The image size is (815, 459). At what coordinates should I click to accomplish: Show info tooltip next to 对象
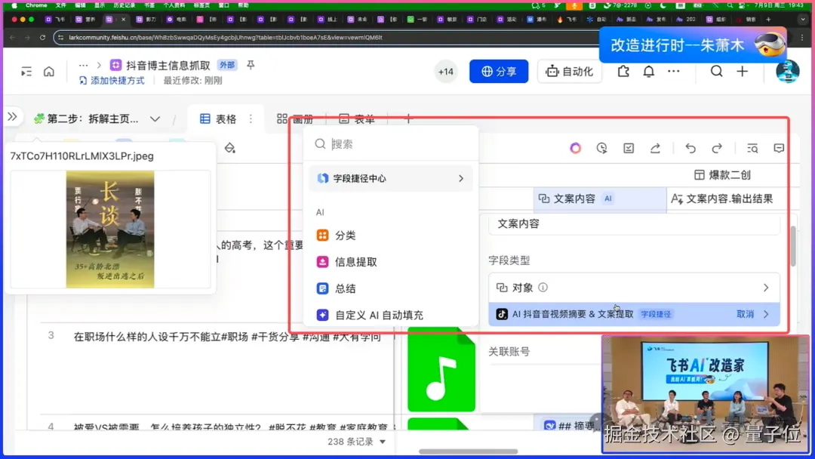coord(543,288)
